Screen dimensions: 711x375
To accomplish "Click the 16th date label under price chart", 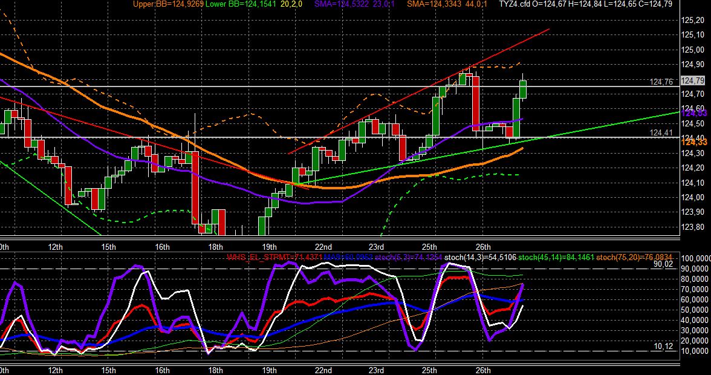I will pyautogui.click(x=162, y=247).
